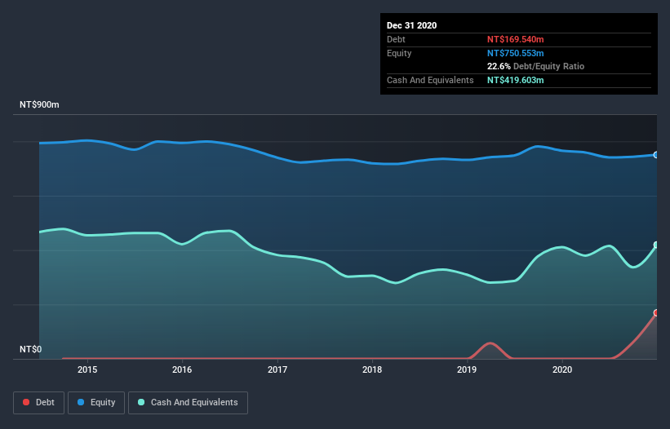670x429 pixels.
Task: Hide the Cash And Equivalents series label
Action: (194, 402)
